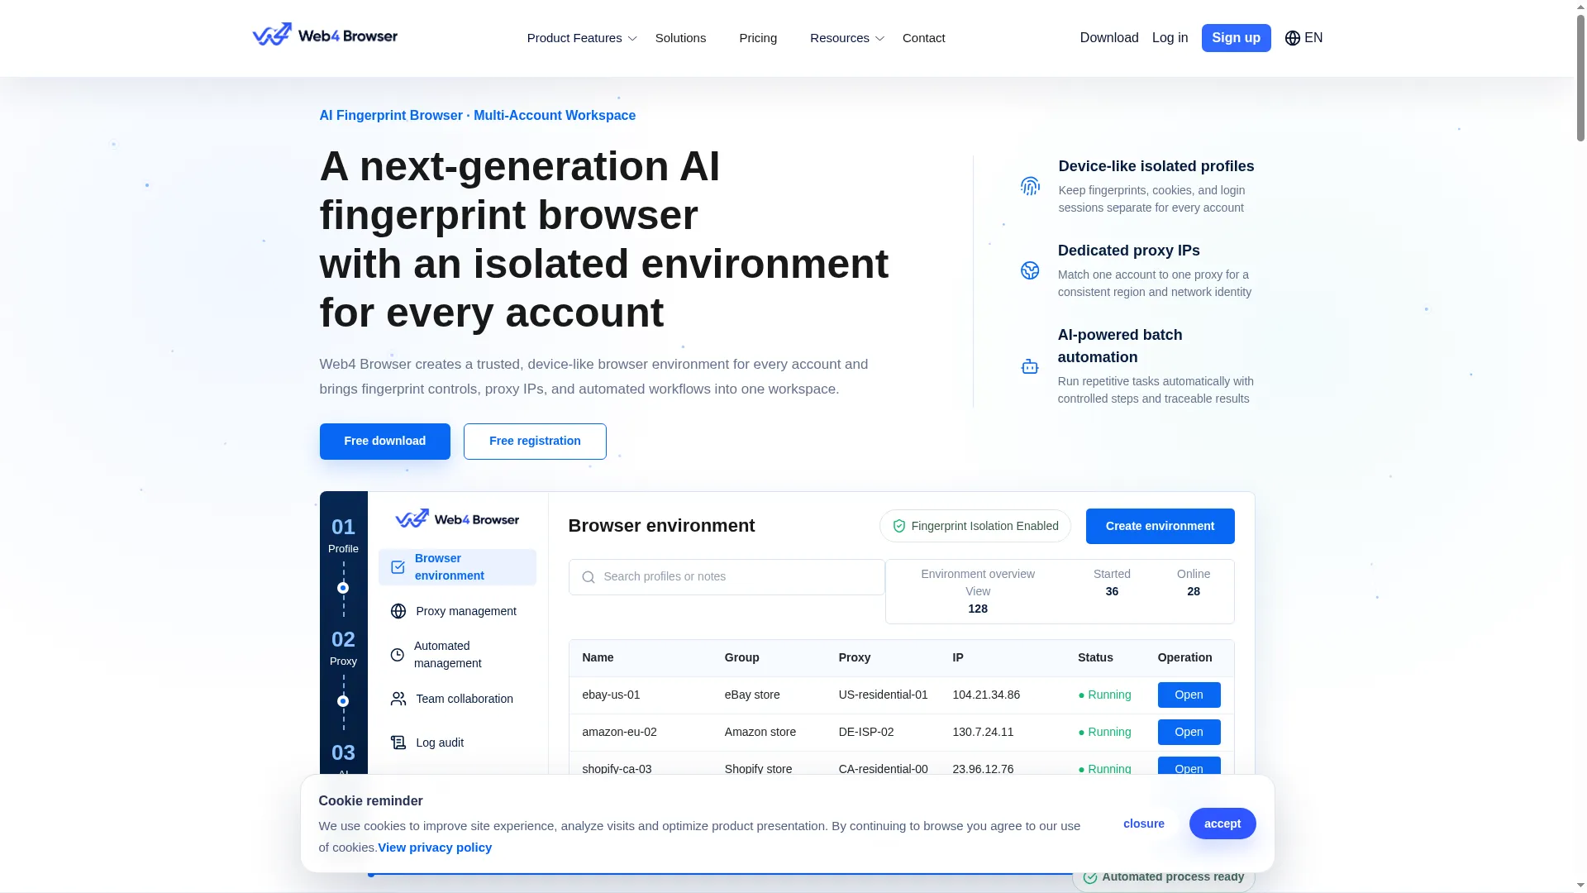Select step 02 Proxy in timeline

[x=343, y=647]
